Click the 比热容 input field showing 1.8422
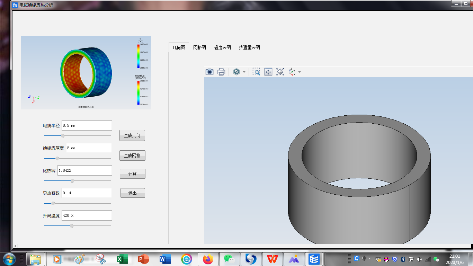The image size is (473, 266). click(x=85, y=170)
